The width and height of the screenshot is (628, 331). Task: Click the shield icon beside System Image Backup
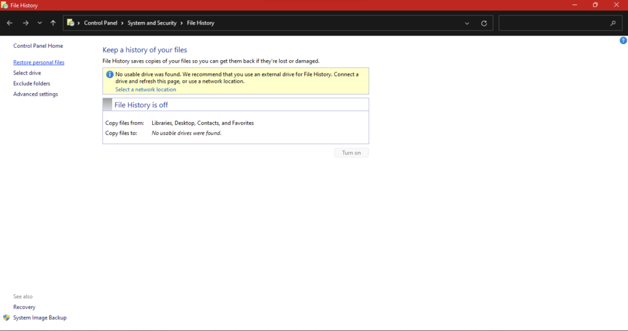tap(6, 318)
